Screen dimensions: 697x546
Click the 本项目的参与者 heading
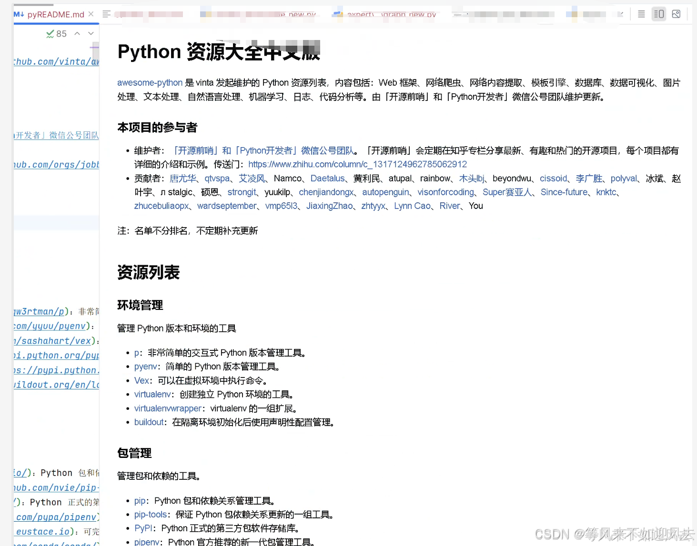[157, 128]
